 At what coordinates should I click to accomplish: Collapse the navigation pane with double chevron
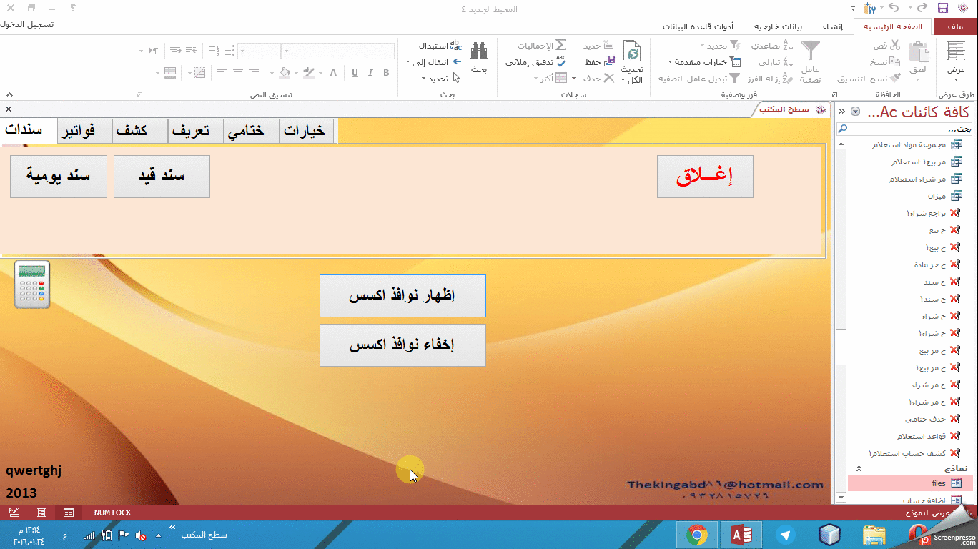coord(841,112)
